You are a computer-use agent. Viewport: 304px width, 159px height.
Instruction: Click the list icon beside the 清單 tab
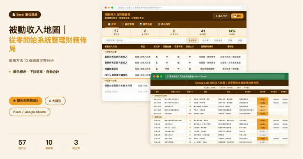(109, 24)
